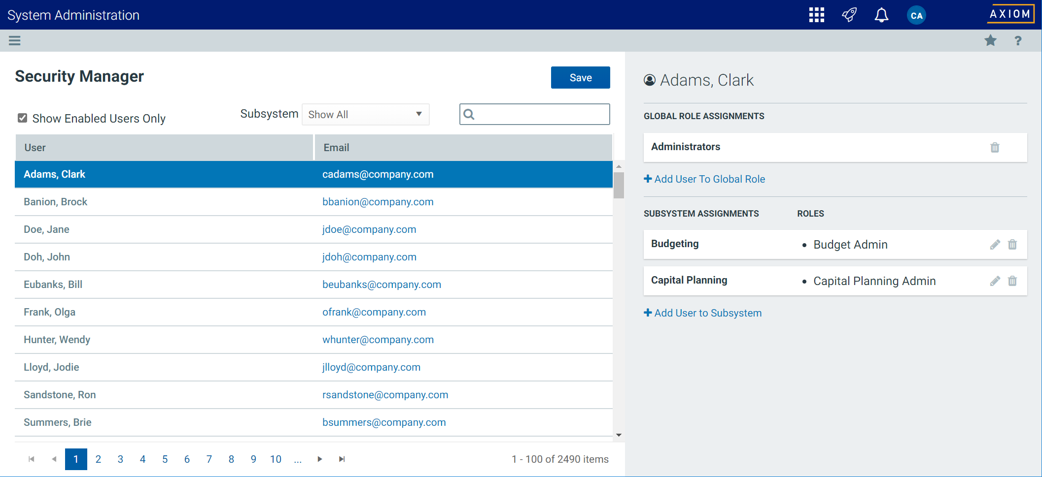Image resolution: width=1042 pixels, height=477 pixels.
Task: Open the CA user avatar menu
Action: pyautogui.click(x=916, y=15)
